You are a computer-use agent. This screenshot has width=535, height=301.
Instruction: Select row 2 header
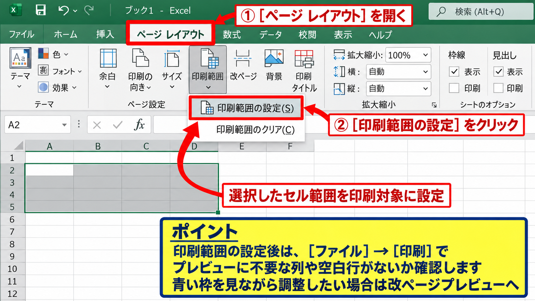coord(12,170)
